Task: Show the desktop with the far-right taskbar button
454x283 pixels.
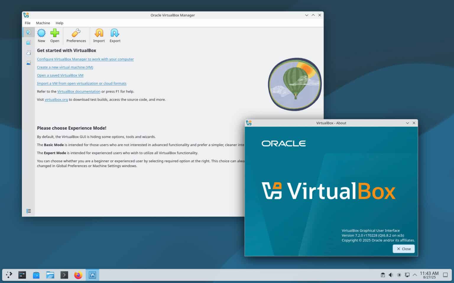Action: [445, 275]
